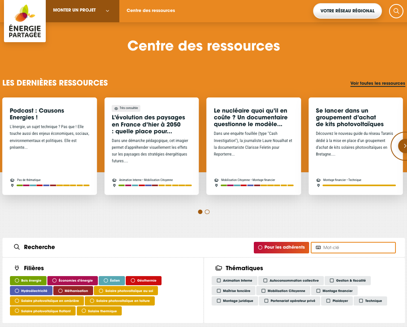
Task: Open the Voir toutes les ressources link
Action: 378,84
